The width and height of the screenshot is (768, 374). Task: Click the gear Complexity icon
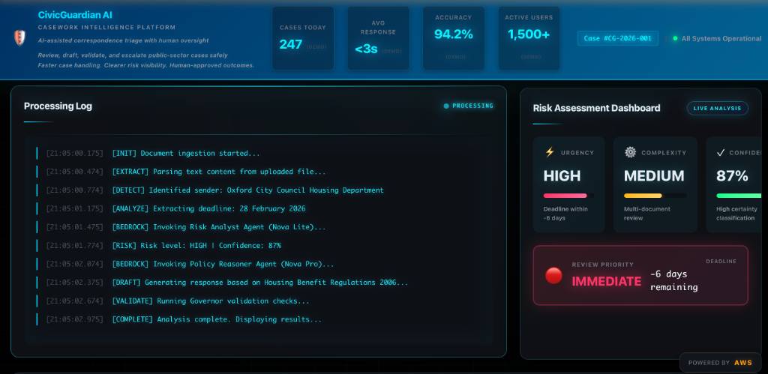coord(630,152)
